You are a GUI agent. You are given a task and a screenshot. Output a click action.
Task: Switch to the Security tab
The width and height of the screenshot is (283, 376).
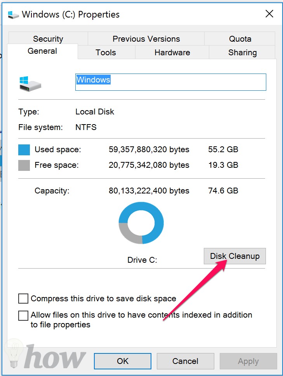(48, 39)
